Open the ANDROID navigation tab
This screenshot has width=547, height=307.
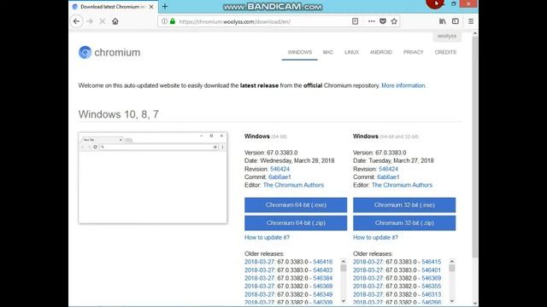381,52
